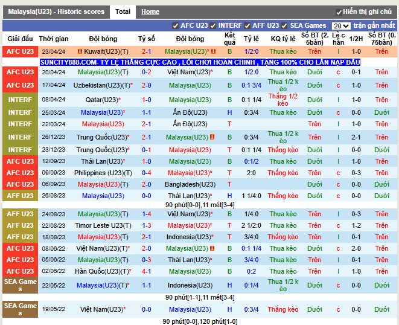Click the Thời gian column header

(54, 39)
